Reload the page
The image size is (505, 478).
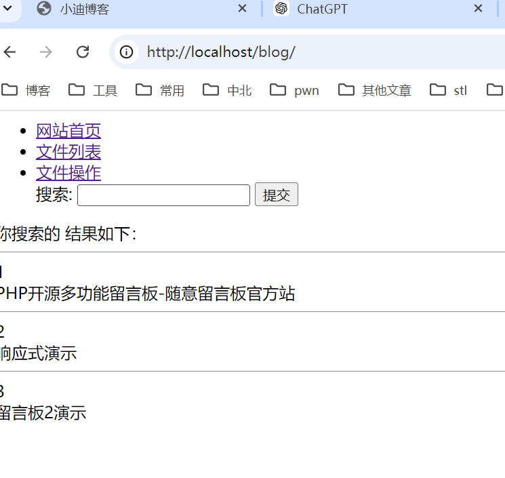pyautogui.click(x=83, y=52)
